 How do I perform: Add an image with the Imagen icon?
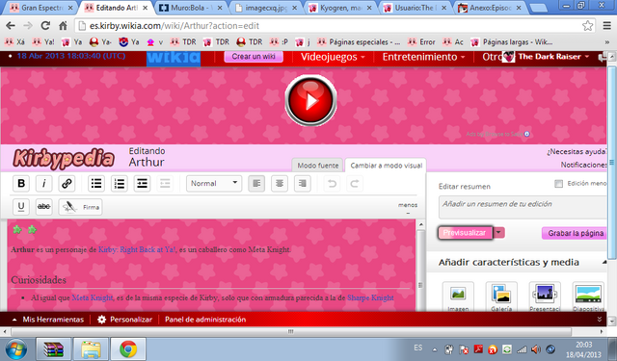(x=458, y=297)
